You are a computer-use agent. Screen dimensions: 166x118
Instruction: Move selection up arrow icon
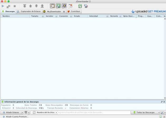31,6
